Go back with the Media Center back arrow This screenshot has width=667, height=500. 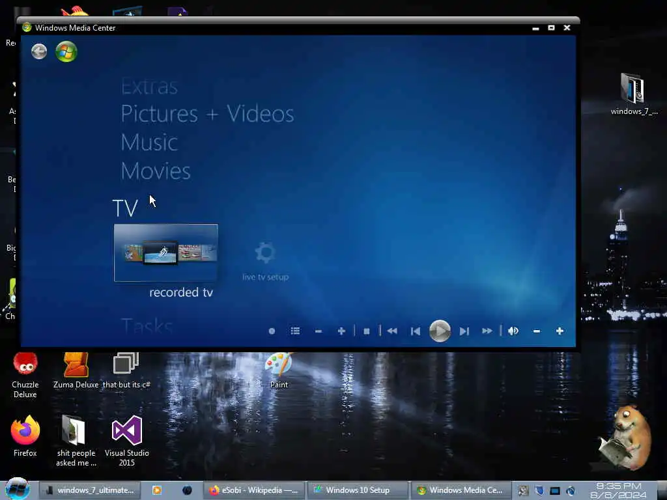click(x=39, y=52)
